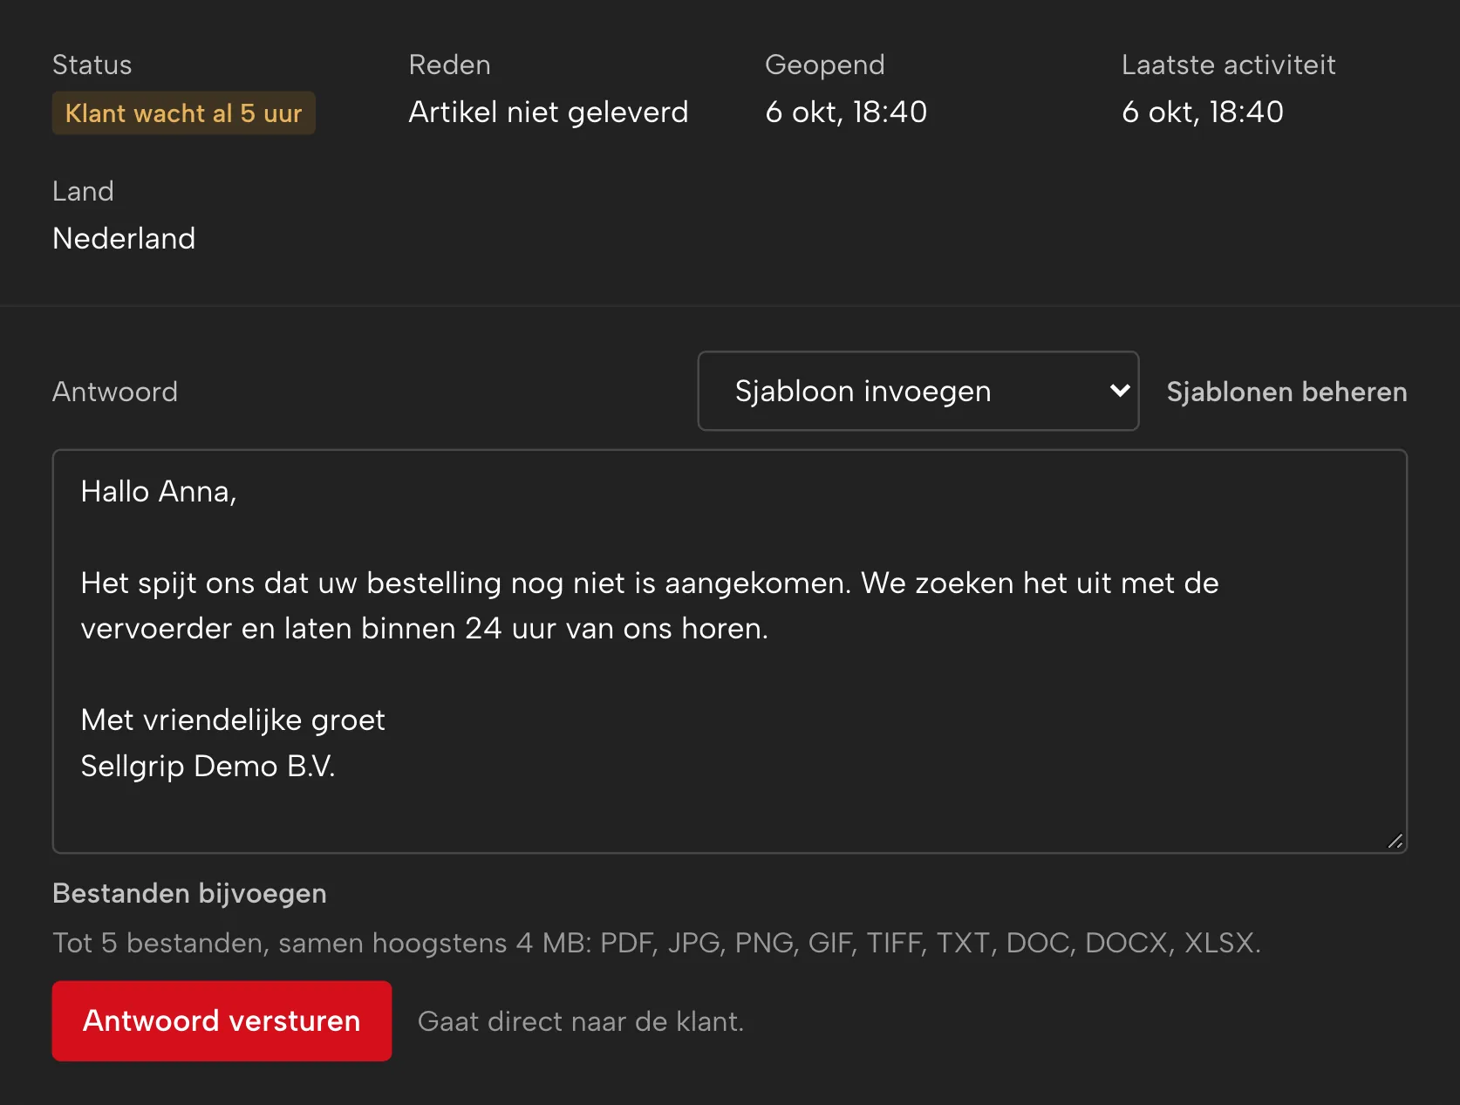Open the Sjablonen beheren link

click(1286, 392)
